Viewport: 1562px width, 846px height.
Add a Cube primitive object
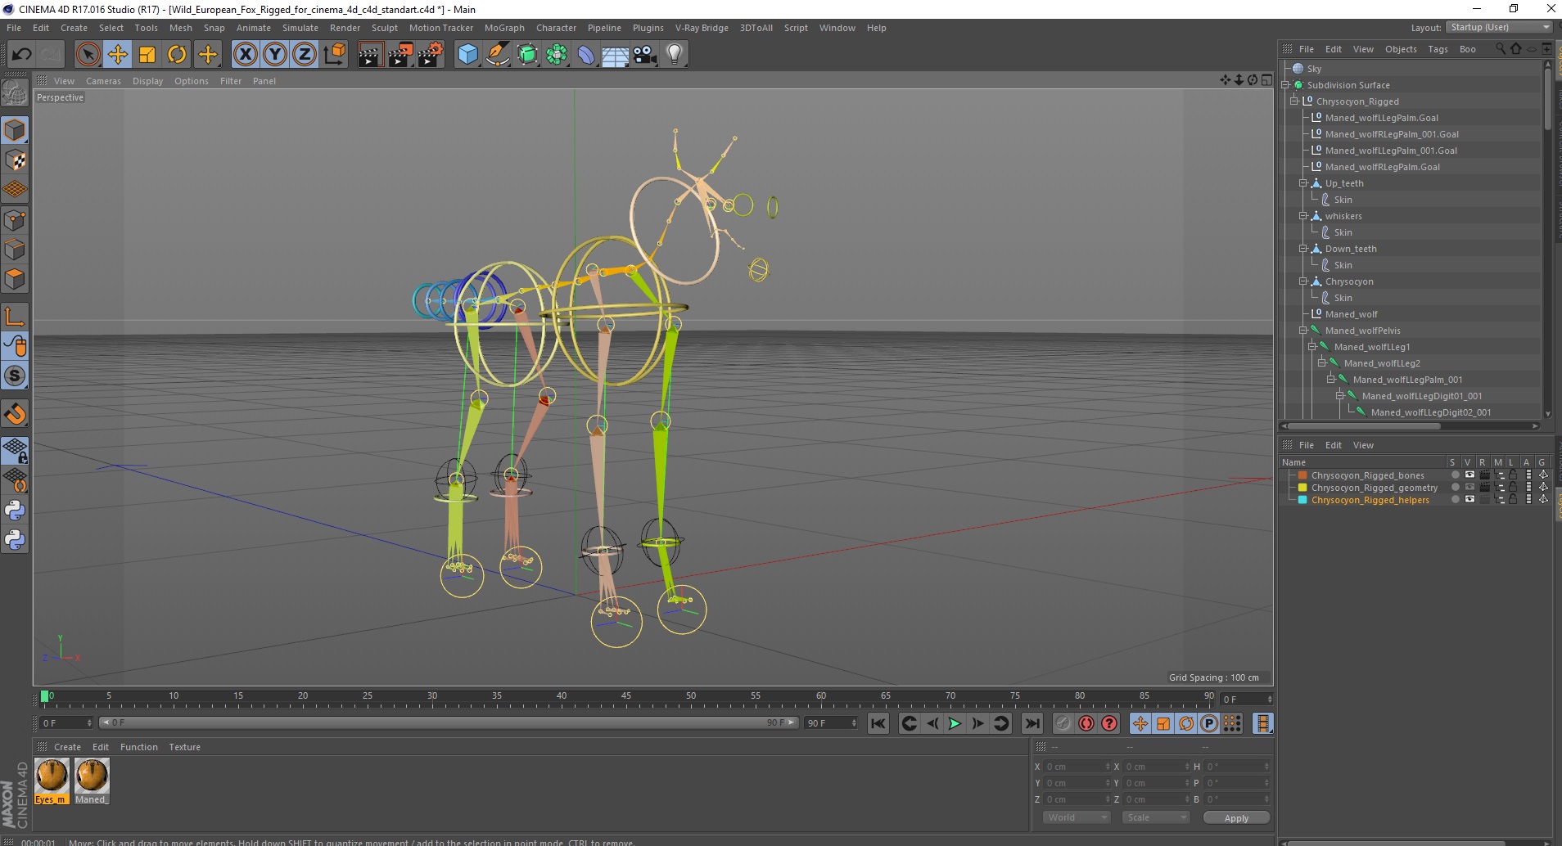(x=467, y=55)
